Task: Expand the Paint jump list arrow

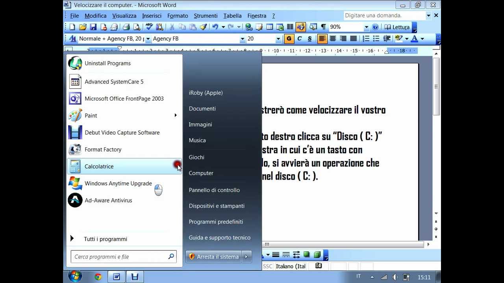Action: click(x=176, y=115)
